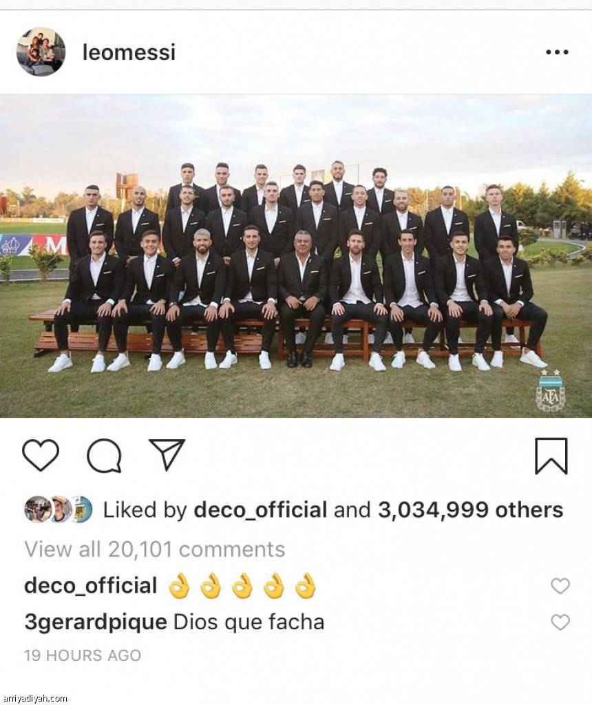Open leomessi's profile picture
592x705 pixels.
coord(41,52)
